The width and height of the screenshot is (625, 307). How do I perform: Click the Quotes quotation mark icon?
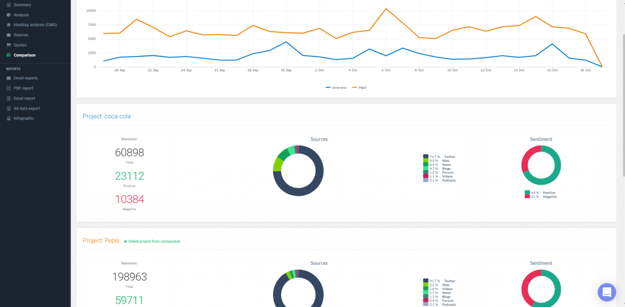[8, 45]
